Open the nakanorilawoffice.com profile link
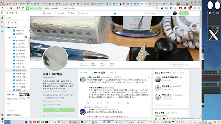221x124 pixels. pos(54,101)
